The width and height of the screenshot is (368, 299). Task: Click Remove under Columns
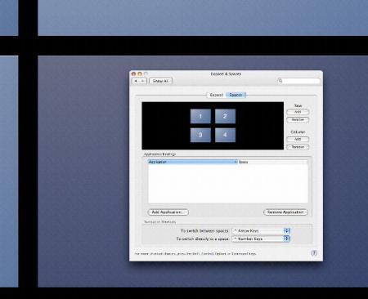point(298,147)
